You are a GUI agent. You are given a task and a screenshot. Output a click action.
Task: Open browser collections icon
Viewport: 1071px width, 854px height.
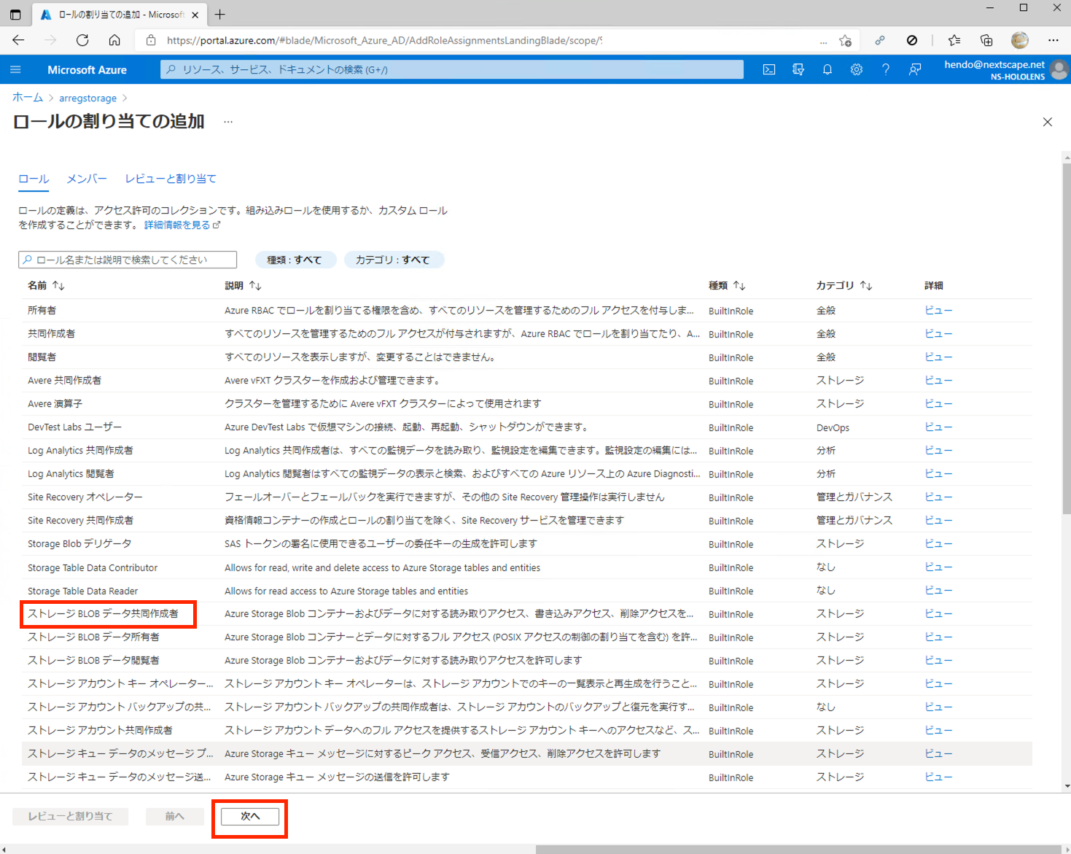[986, 40]
